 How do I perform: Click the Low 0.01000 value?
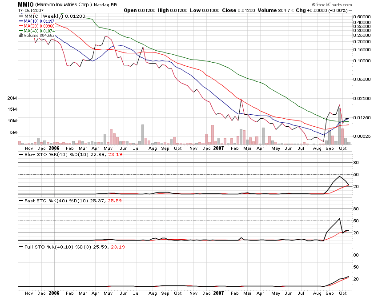(205, 10)
